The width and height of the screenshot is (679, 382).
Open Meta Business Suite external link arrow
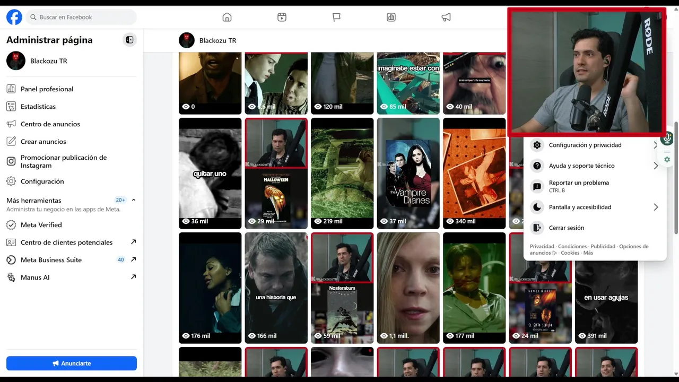point(133,259)
